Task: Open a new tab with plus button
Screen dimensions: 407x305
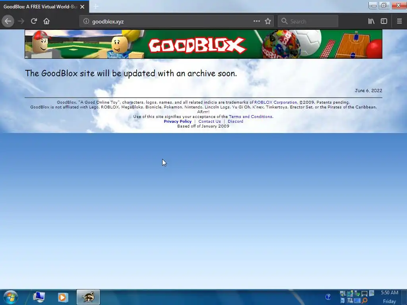Action: tap(96, 6)
